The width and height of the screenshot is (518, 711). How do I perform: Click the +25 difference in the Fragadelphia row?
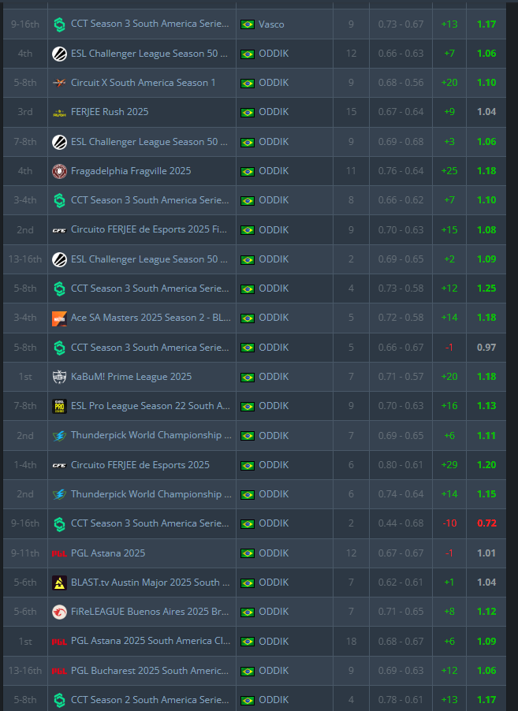[449, 171]
